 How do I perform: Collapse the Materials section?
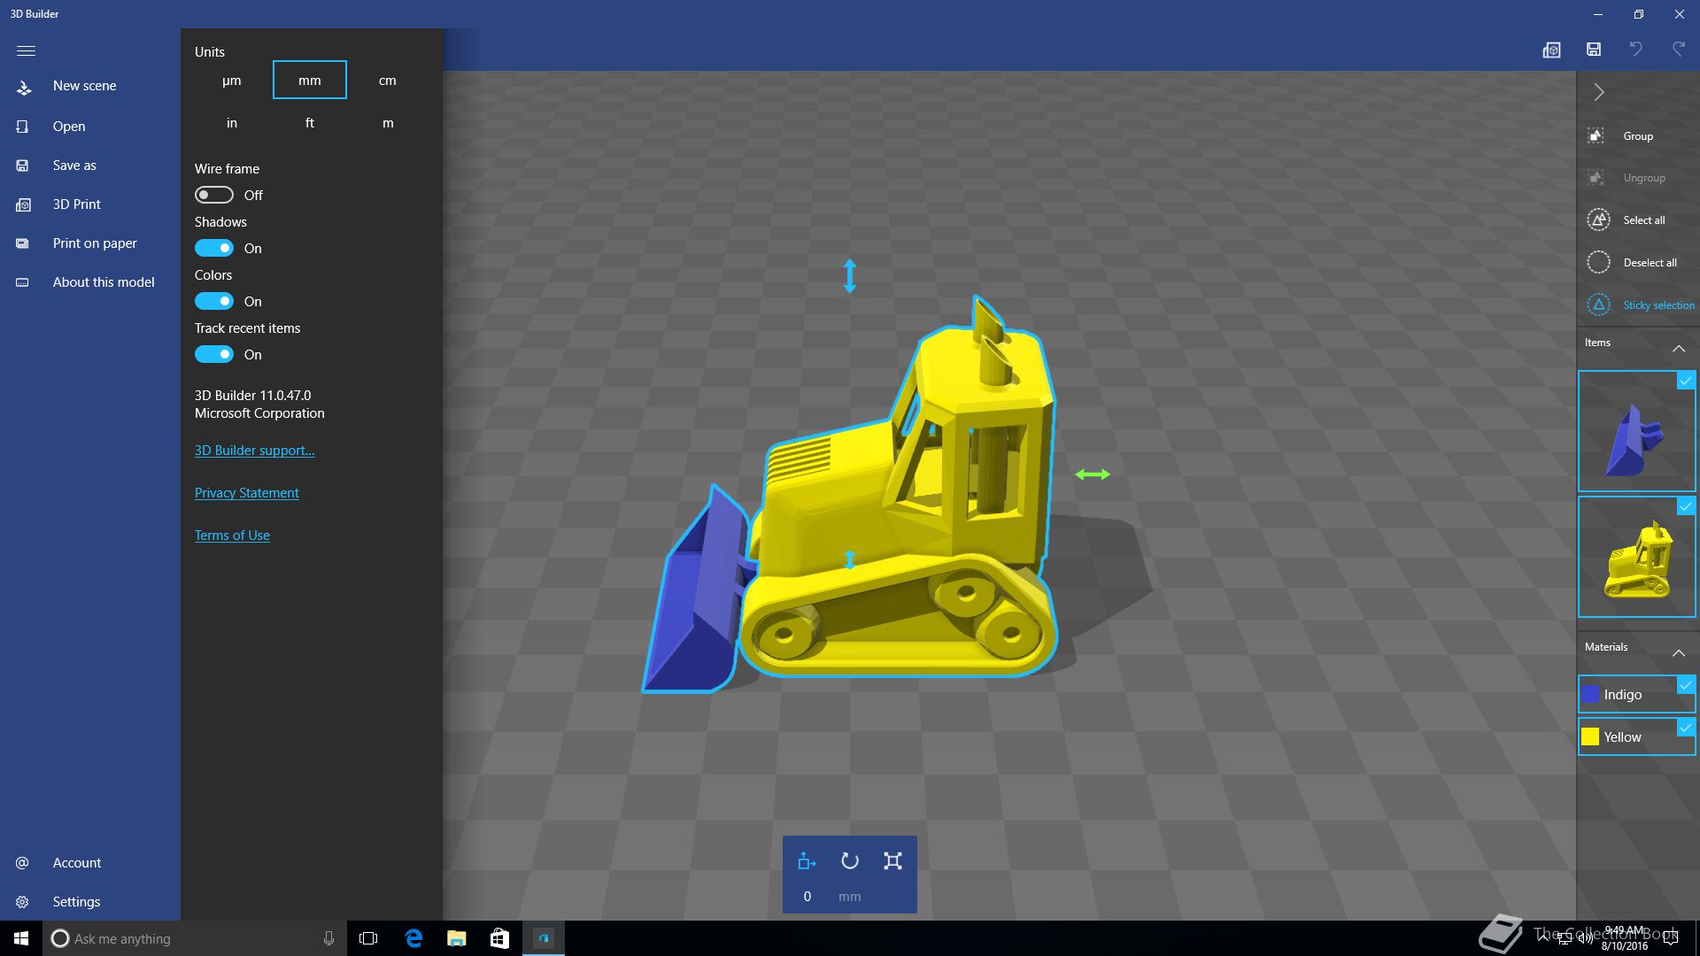(1678, 652)
